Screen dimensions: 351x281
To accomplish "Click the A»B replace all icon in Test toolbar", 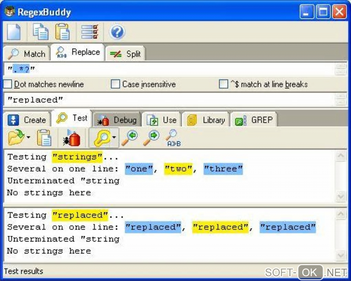I will tap(173, 138).
